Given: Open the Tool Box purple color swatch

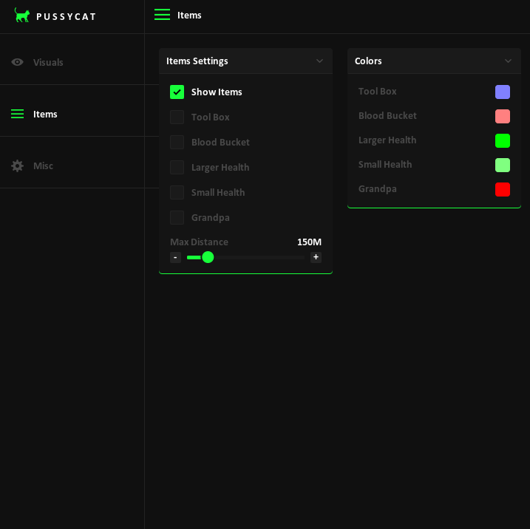Looking at the screenshot, I should click(x=503, y=92).
